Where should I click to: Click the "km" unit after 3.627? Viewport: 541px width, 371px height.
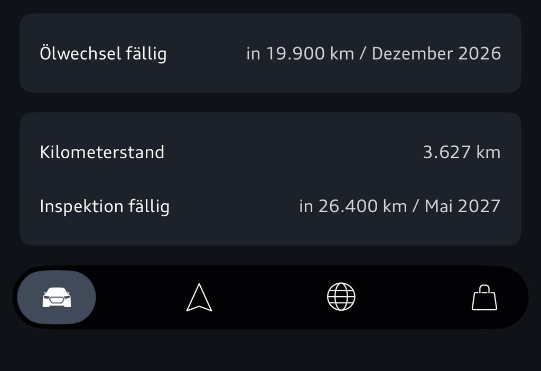(488, 153)
